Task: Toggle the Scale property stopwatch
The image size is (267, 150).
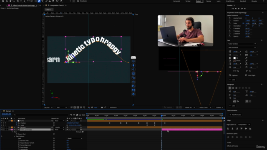Action: [x=17, y=125]
